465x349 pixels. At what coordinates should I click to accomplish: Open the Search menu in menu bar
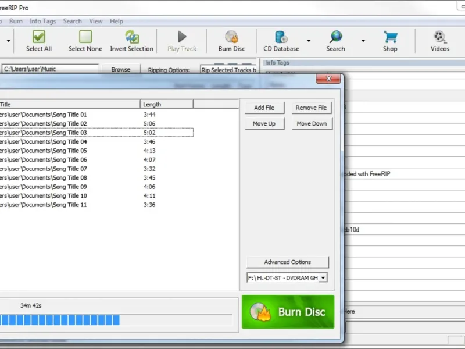tap(72, 21)
